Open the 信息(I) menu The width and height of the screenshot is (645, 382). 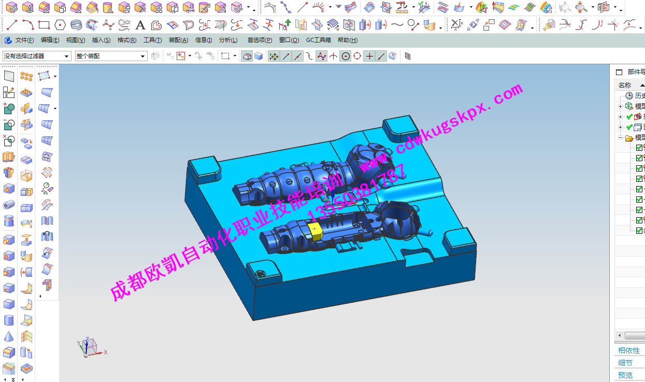203,40
